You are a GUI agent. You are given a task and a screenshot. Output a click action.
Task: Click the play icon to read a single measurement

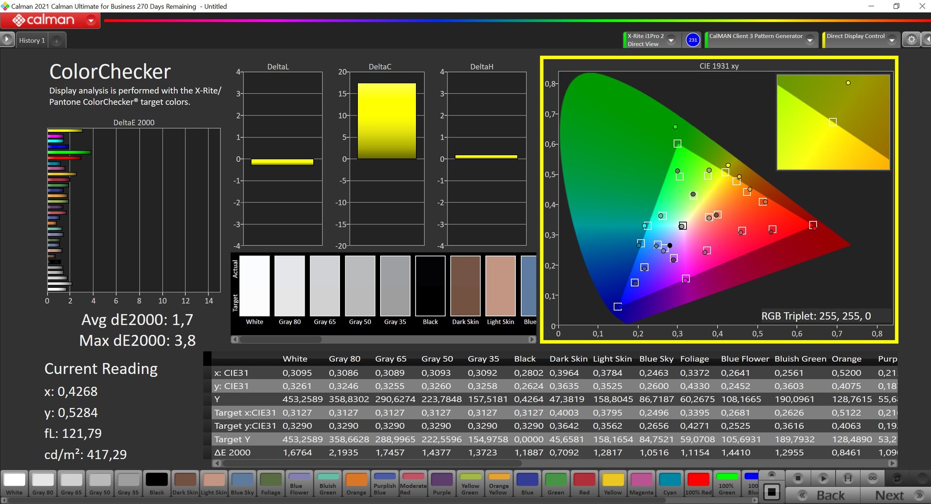pos(823,478)
